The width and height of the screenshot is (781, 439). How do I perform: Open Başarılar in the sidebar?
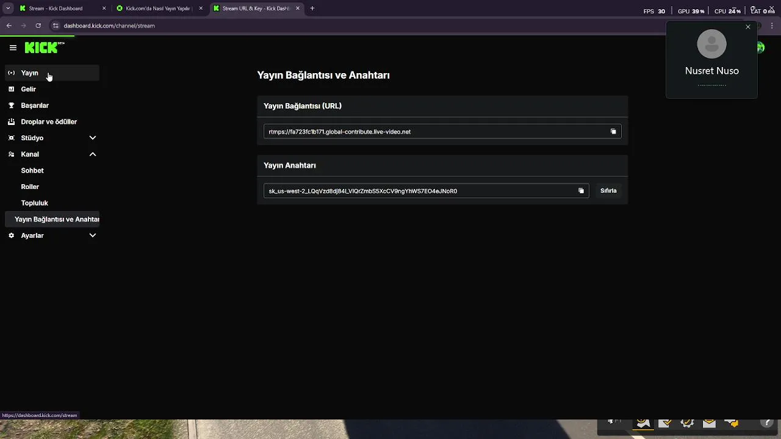click(x=52, y=105)
